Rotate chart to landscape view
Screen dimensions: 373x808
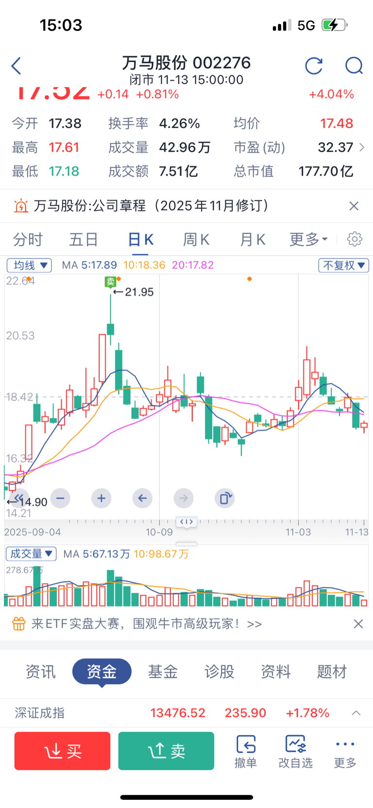(225, 498)
